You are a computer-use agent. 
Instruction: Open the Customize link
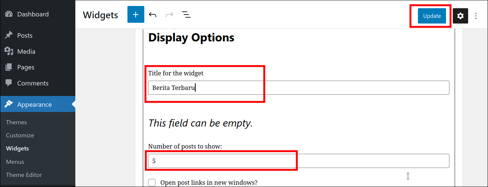point(20,135)
